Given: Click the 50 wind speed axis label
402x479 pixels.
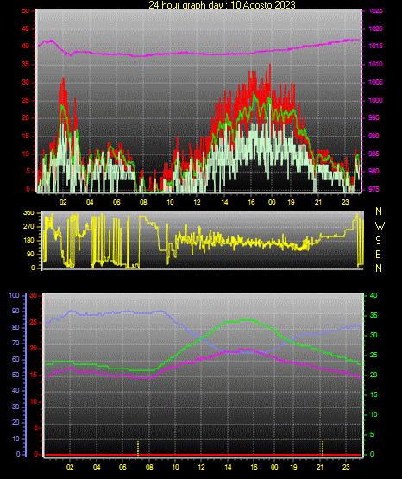Looking at the screenshot, I should (x=26, y=11).
